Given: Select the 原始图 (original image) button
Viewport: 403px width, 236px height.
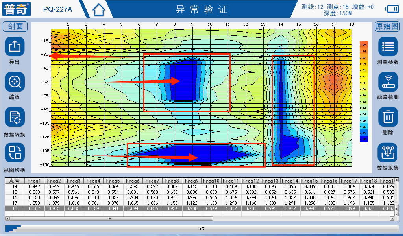Looking at the screenshot, I should coord(387,26).
